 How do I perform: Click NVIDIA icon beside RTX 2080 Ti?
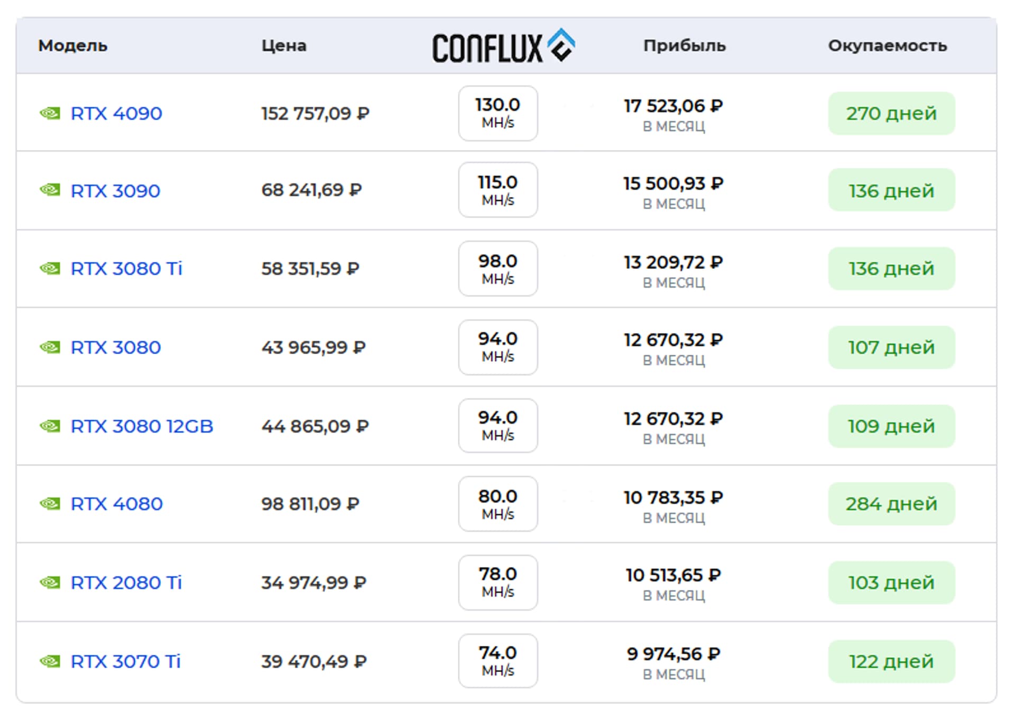point(50,583)
